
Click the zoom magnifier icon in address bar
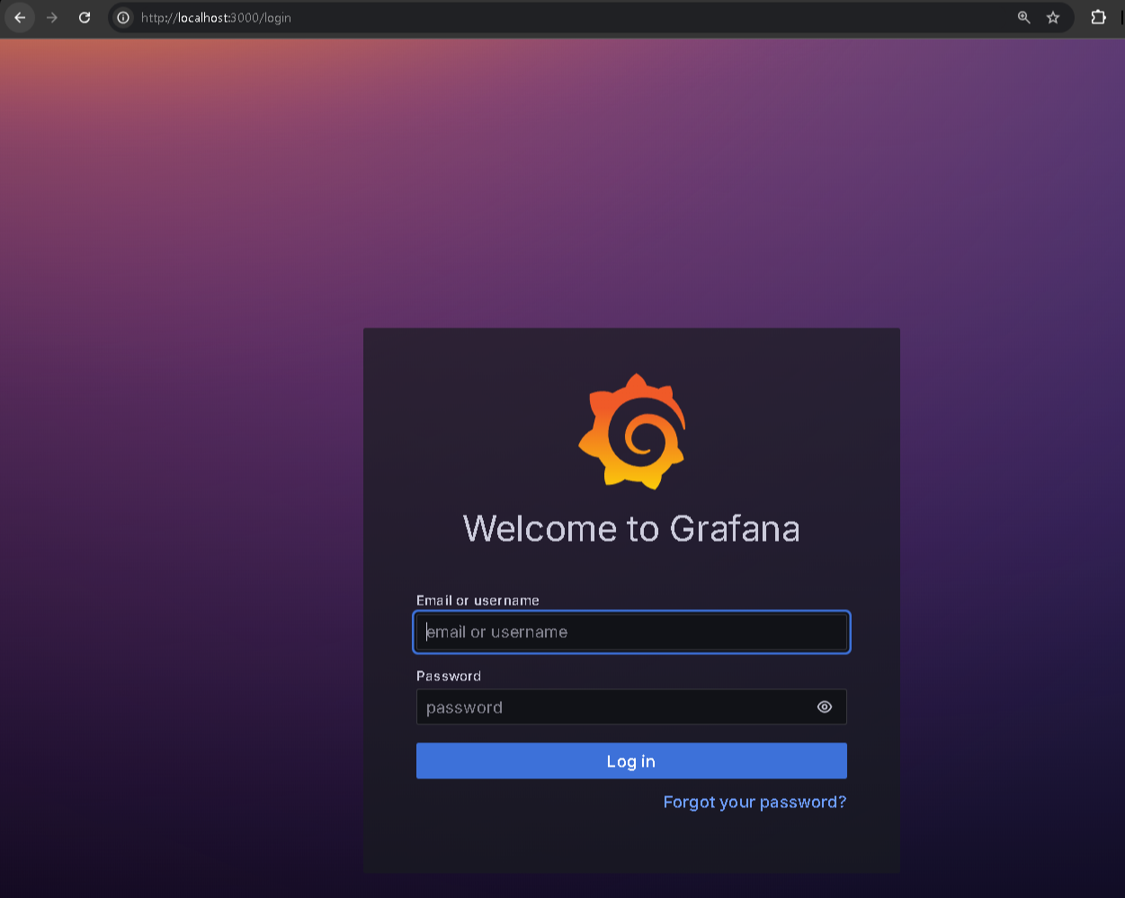click(1023, 17)
